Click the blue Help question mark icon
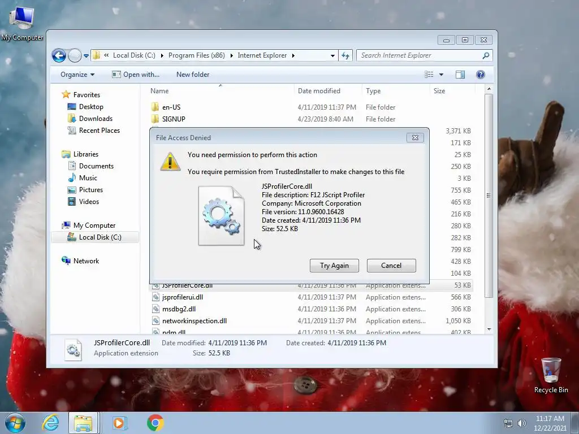Viewport: 579px width, 434px height. (481, 75)
